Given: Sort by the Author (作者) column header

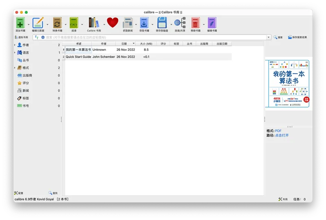Looking at the screenshot, I should point(104,44).
